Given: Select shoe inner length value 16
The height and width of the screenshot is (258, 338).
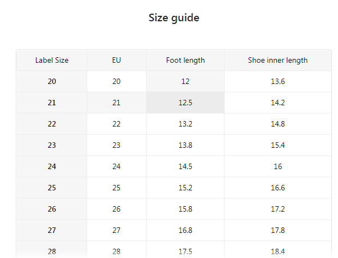Looking at the screenshot, I should (277, 166).
